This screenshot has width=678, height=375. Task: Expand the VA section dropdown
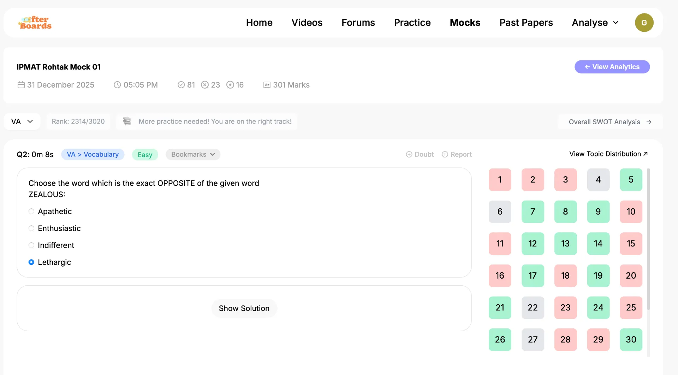tap(22, 121)
